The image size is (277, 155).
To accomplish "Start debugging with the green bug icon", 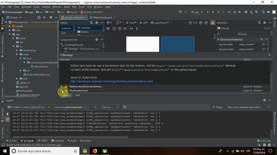I will 218,12.
